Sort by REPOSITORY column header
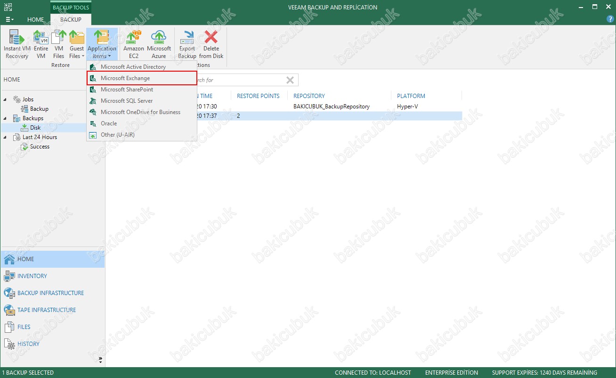Image resolution: width=616 pixels, height=378 pixels. 309,96
